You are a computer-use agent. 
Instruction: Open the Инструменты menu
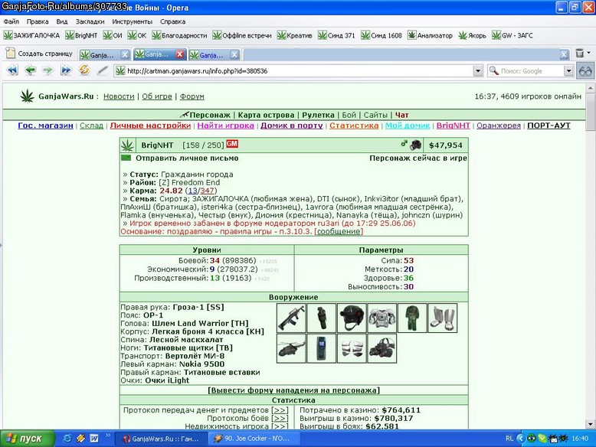click(132, 21)
